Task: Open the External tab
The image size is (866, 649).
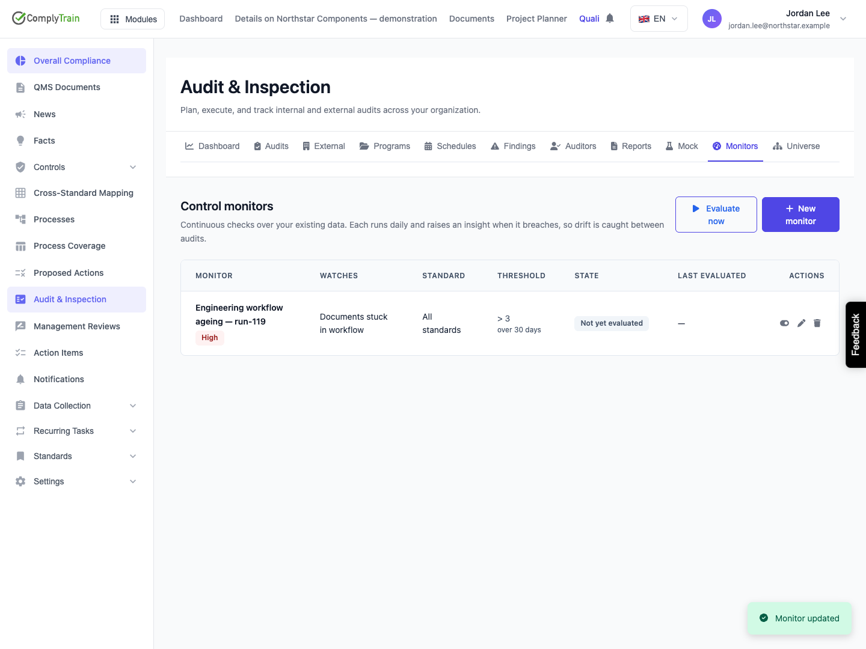Action: click(324, 146)
